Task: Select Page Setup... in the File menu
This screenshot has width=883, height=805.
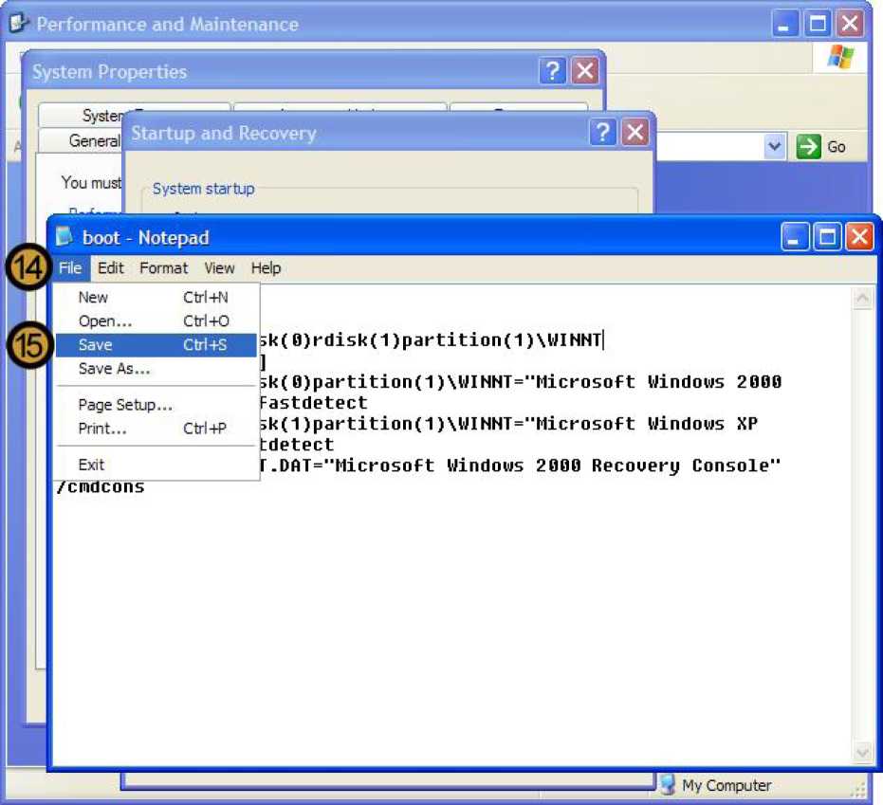Action: point(156,405)
